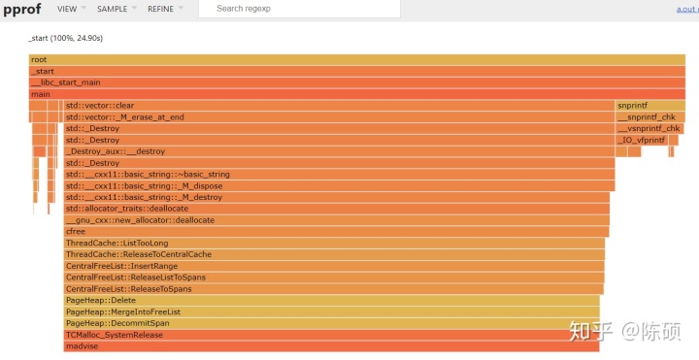This screenshot has width=699, height=360.
Task: Select the CentralFreeList::ReleaseToSpans frame
Action: click(334, 289)
